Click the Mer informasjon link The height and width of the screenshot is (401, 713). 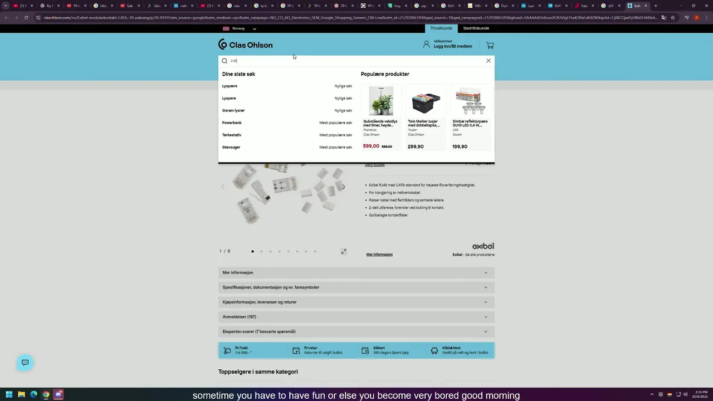tap(379, 255)
